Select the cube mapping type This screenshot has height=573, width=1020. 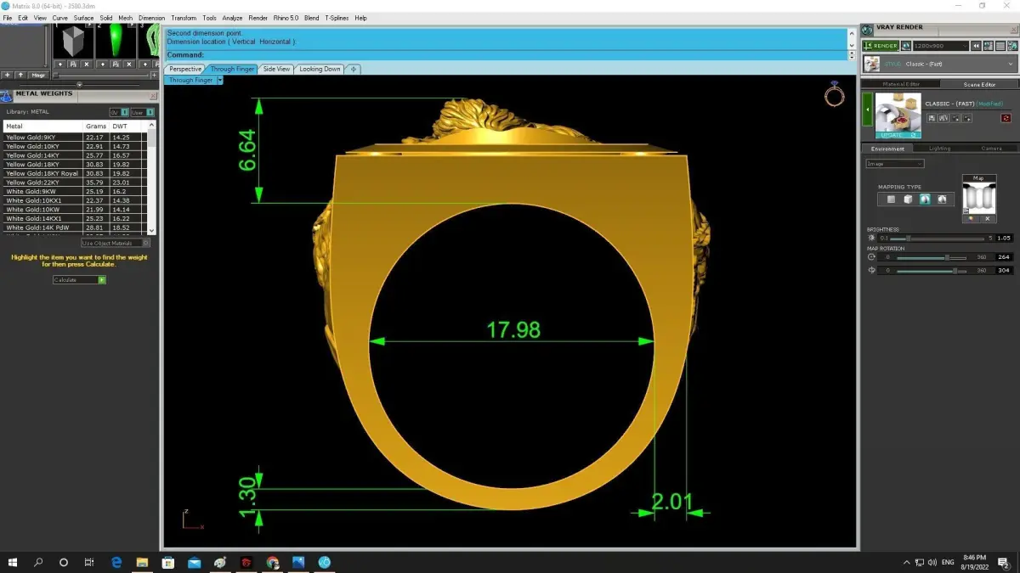[908, 199]
